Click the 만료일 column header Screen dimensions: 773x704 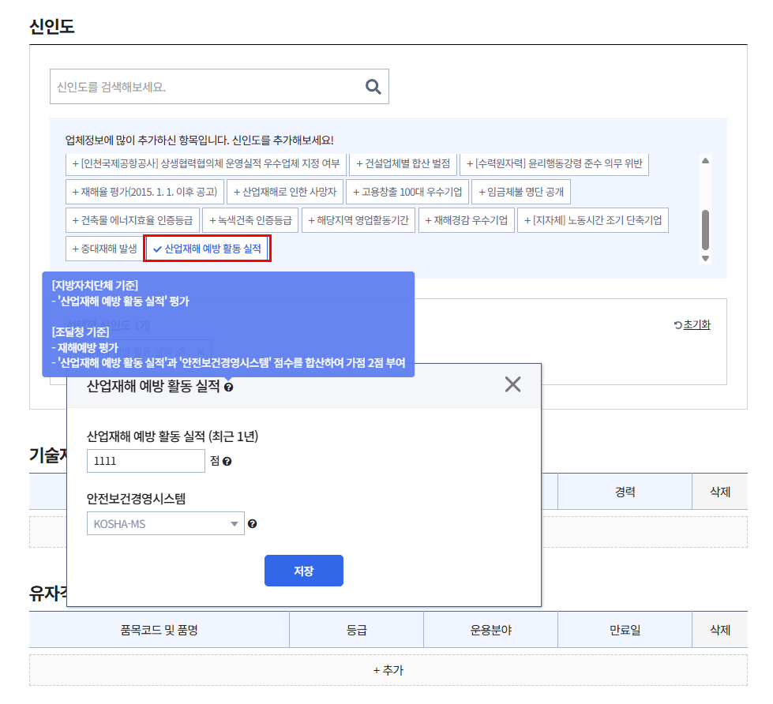click(x=625, y=630)
